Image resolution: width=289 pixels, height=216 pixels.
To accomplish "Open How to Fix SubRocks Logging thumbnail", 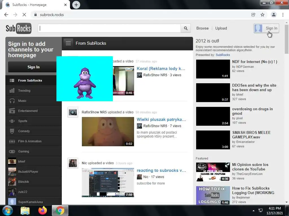I will 213,195.
